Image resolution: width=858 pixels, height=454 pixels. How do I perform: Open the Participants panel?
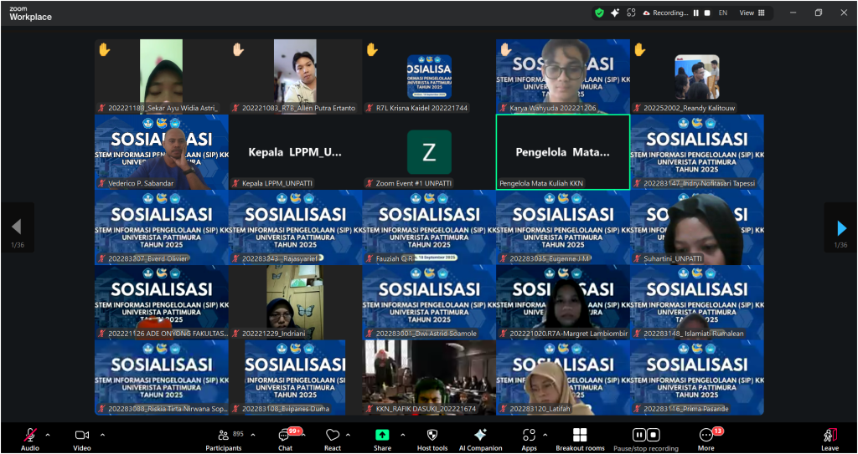223,437
